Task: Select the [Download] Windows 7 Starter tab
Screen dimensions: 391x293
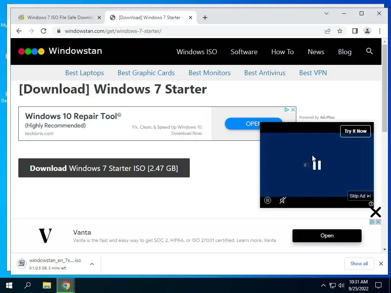Action: click(151, 18)
